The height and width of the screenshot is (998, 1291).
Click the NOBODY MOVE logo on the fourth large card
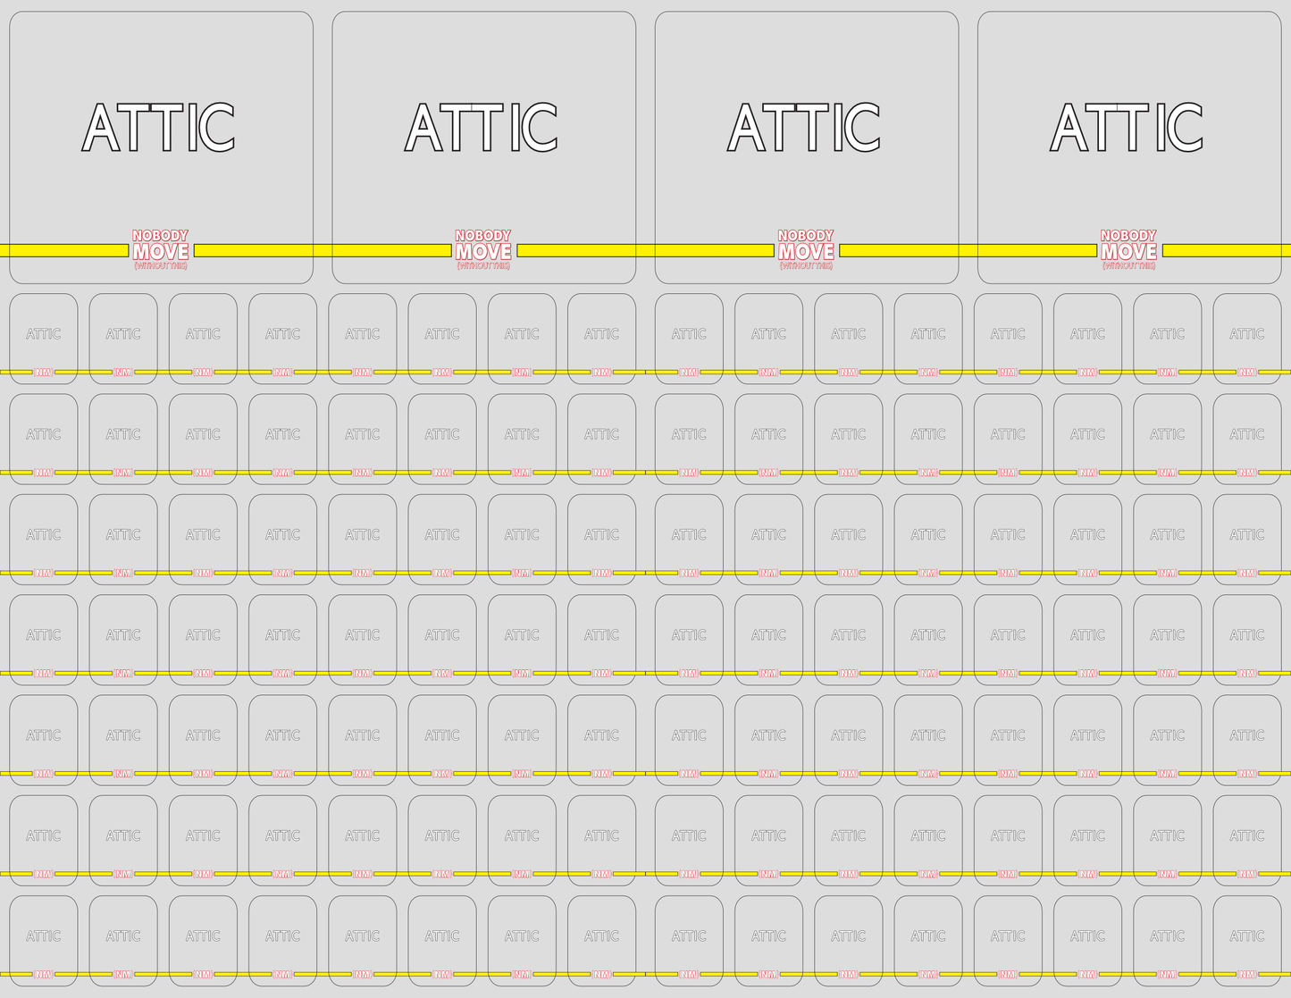point(1128,249)
